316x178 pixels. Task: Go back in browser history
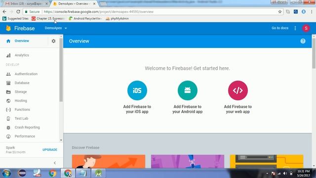[x=4, y=12]
